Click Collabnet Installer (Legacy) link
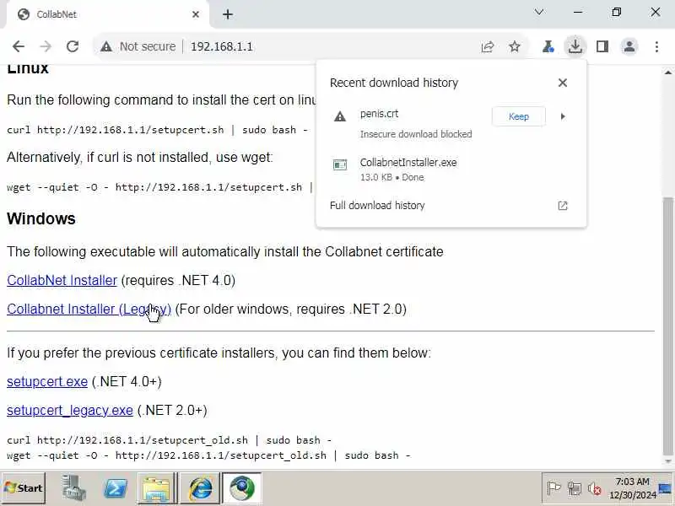Image resolution: width=675 pixels, height=506 pixels. click(x=89, y=310)
